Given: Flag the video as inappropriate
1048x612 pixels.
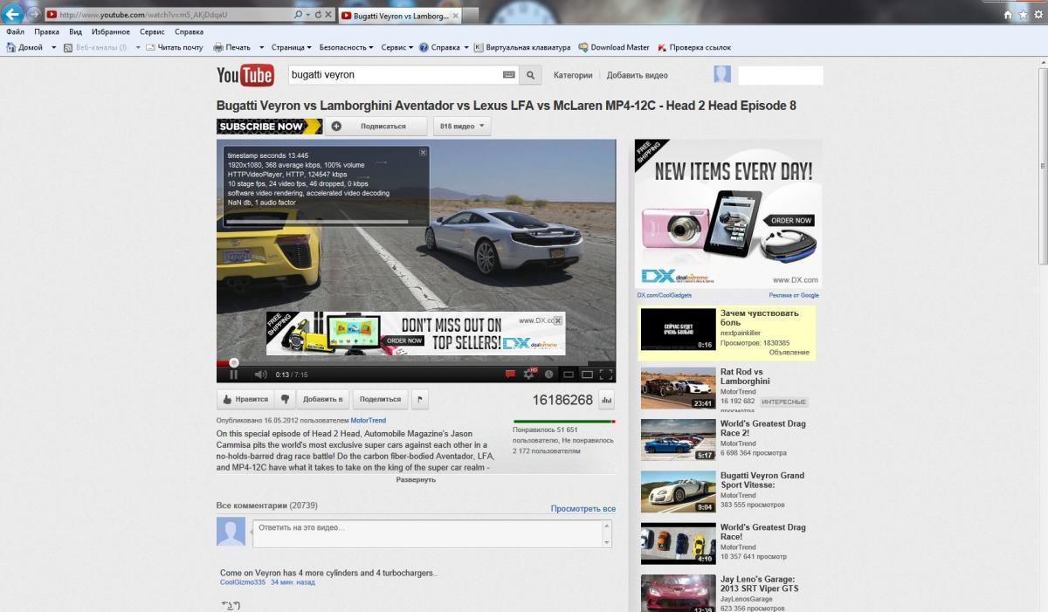Looking at the screenshot, I should (419, 399).
